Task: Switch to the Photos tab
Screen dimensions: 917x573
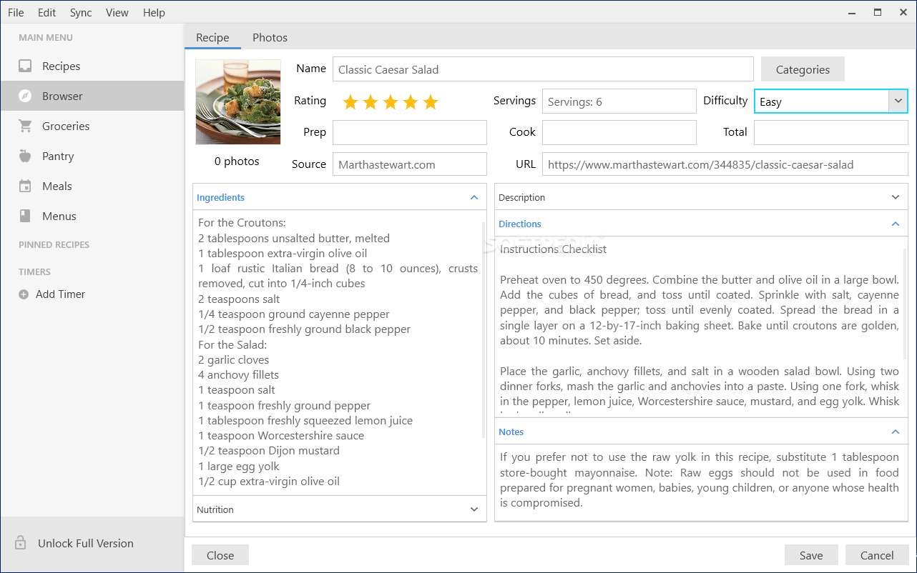Action: click(270, 37)
